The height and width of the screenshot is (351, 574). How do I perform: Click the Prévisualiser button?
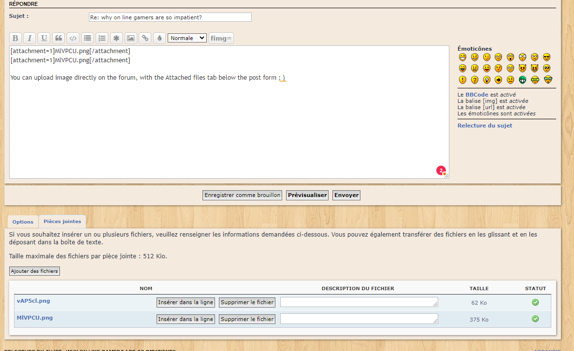coord(307,195)
